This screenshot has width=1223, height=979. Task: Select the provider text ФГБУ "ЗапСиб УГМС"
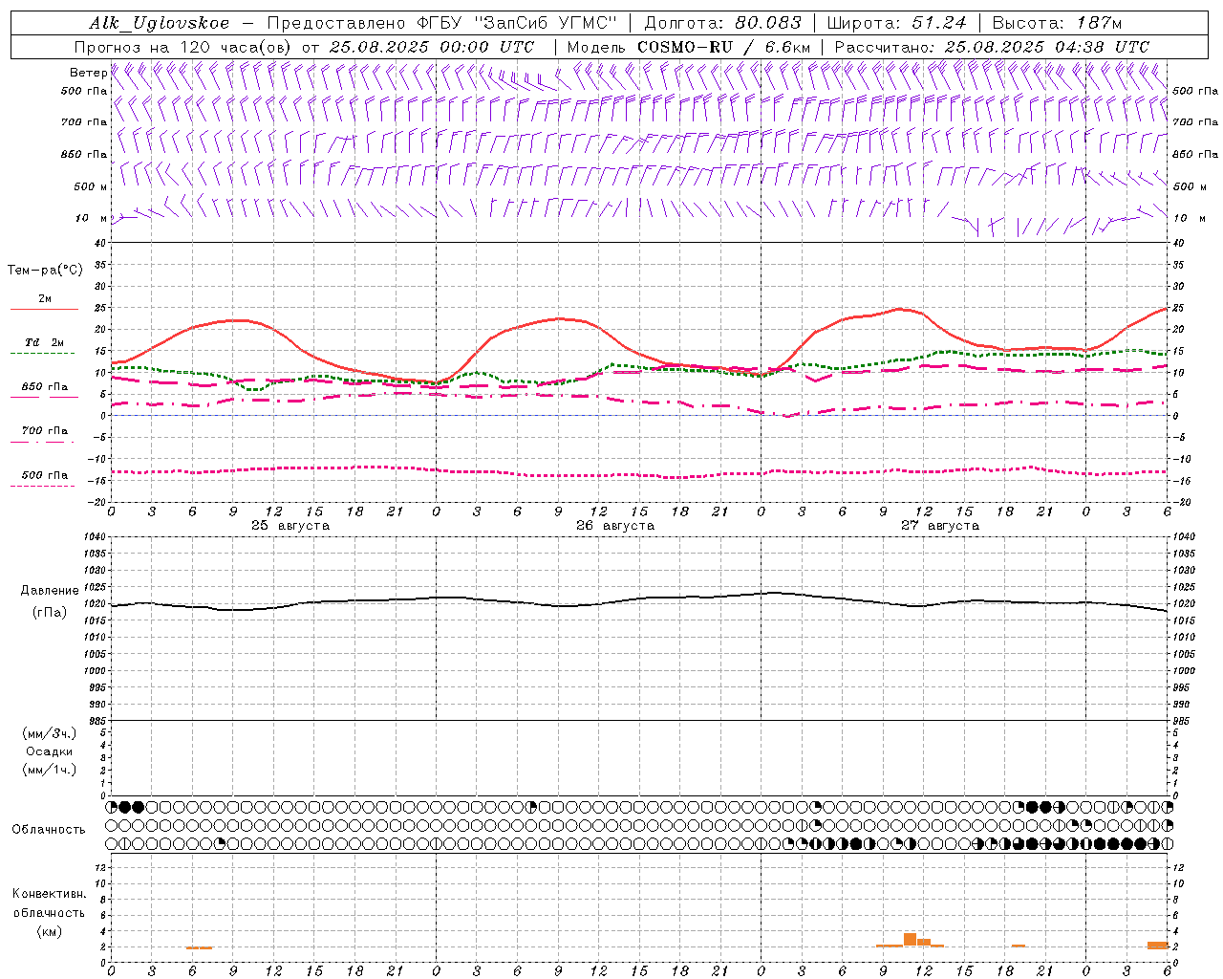coord(518,23)
